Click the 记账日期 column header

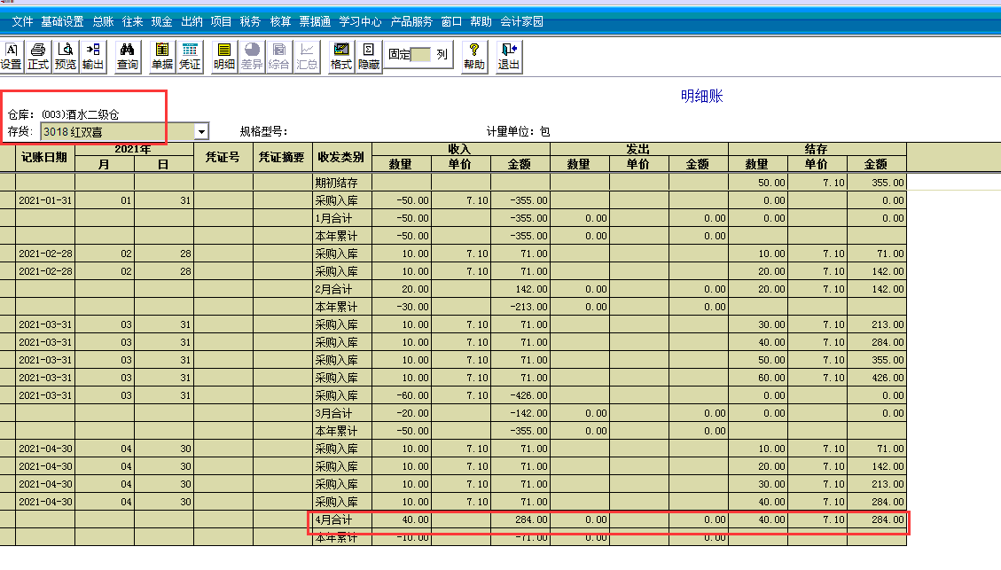44,157
